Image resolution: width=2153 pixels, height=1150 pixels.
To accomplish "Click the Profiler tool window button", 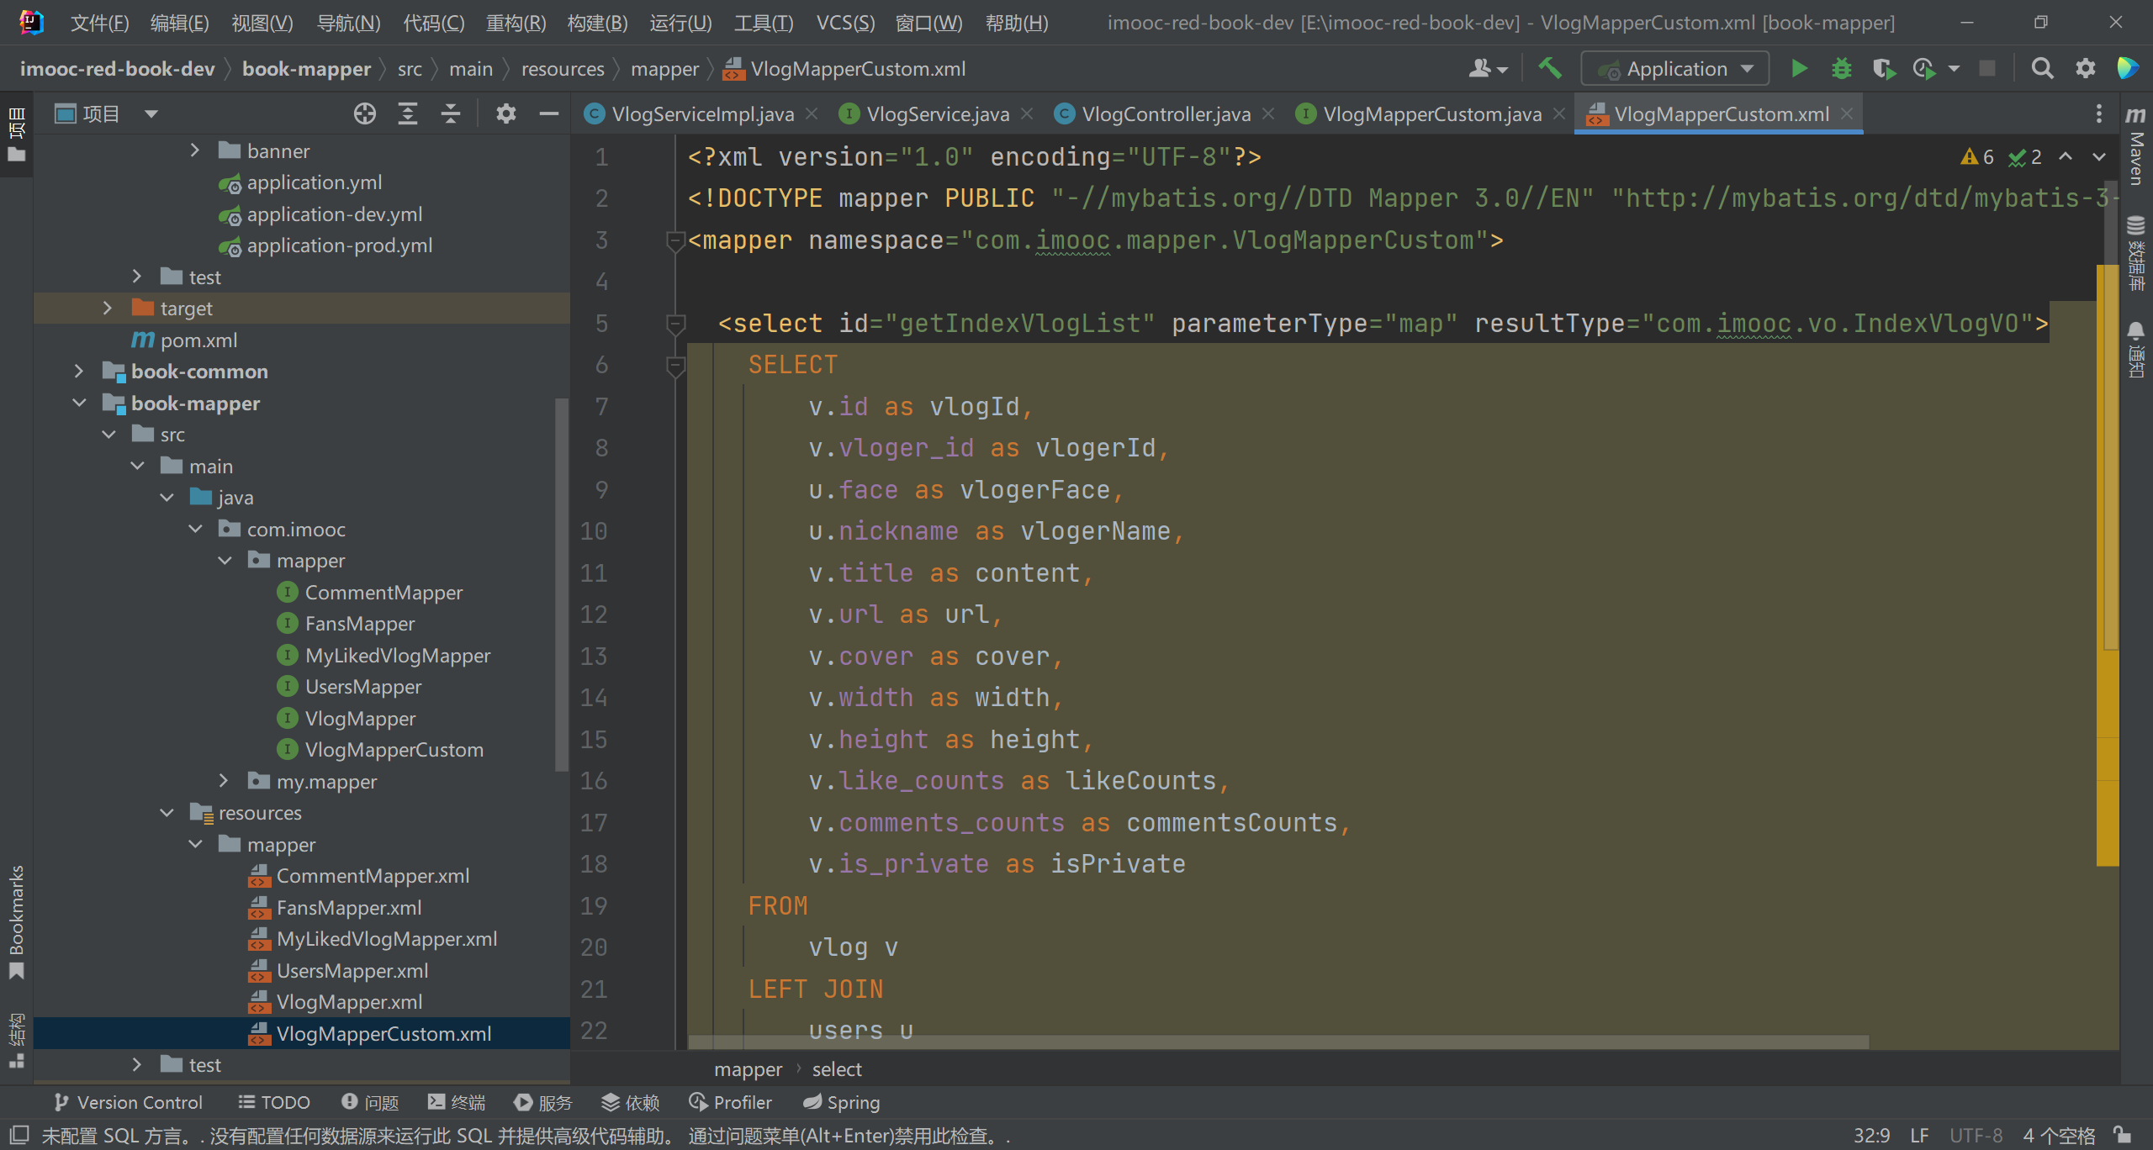I will tap(730, 1102).
